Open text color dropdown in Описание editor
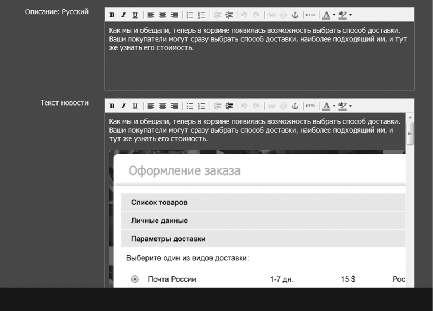 (334, 15)
